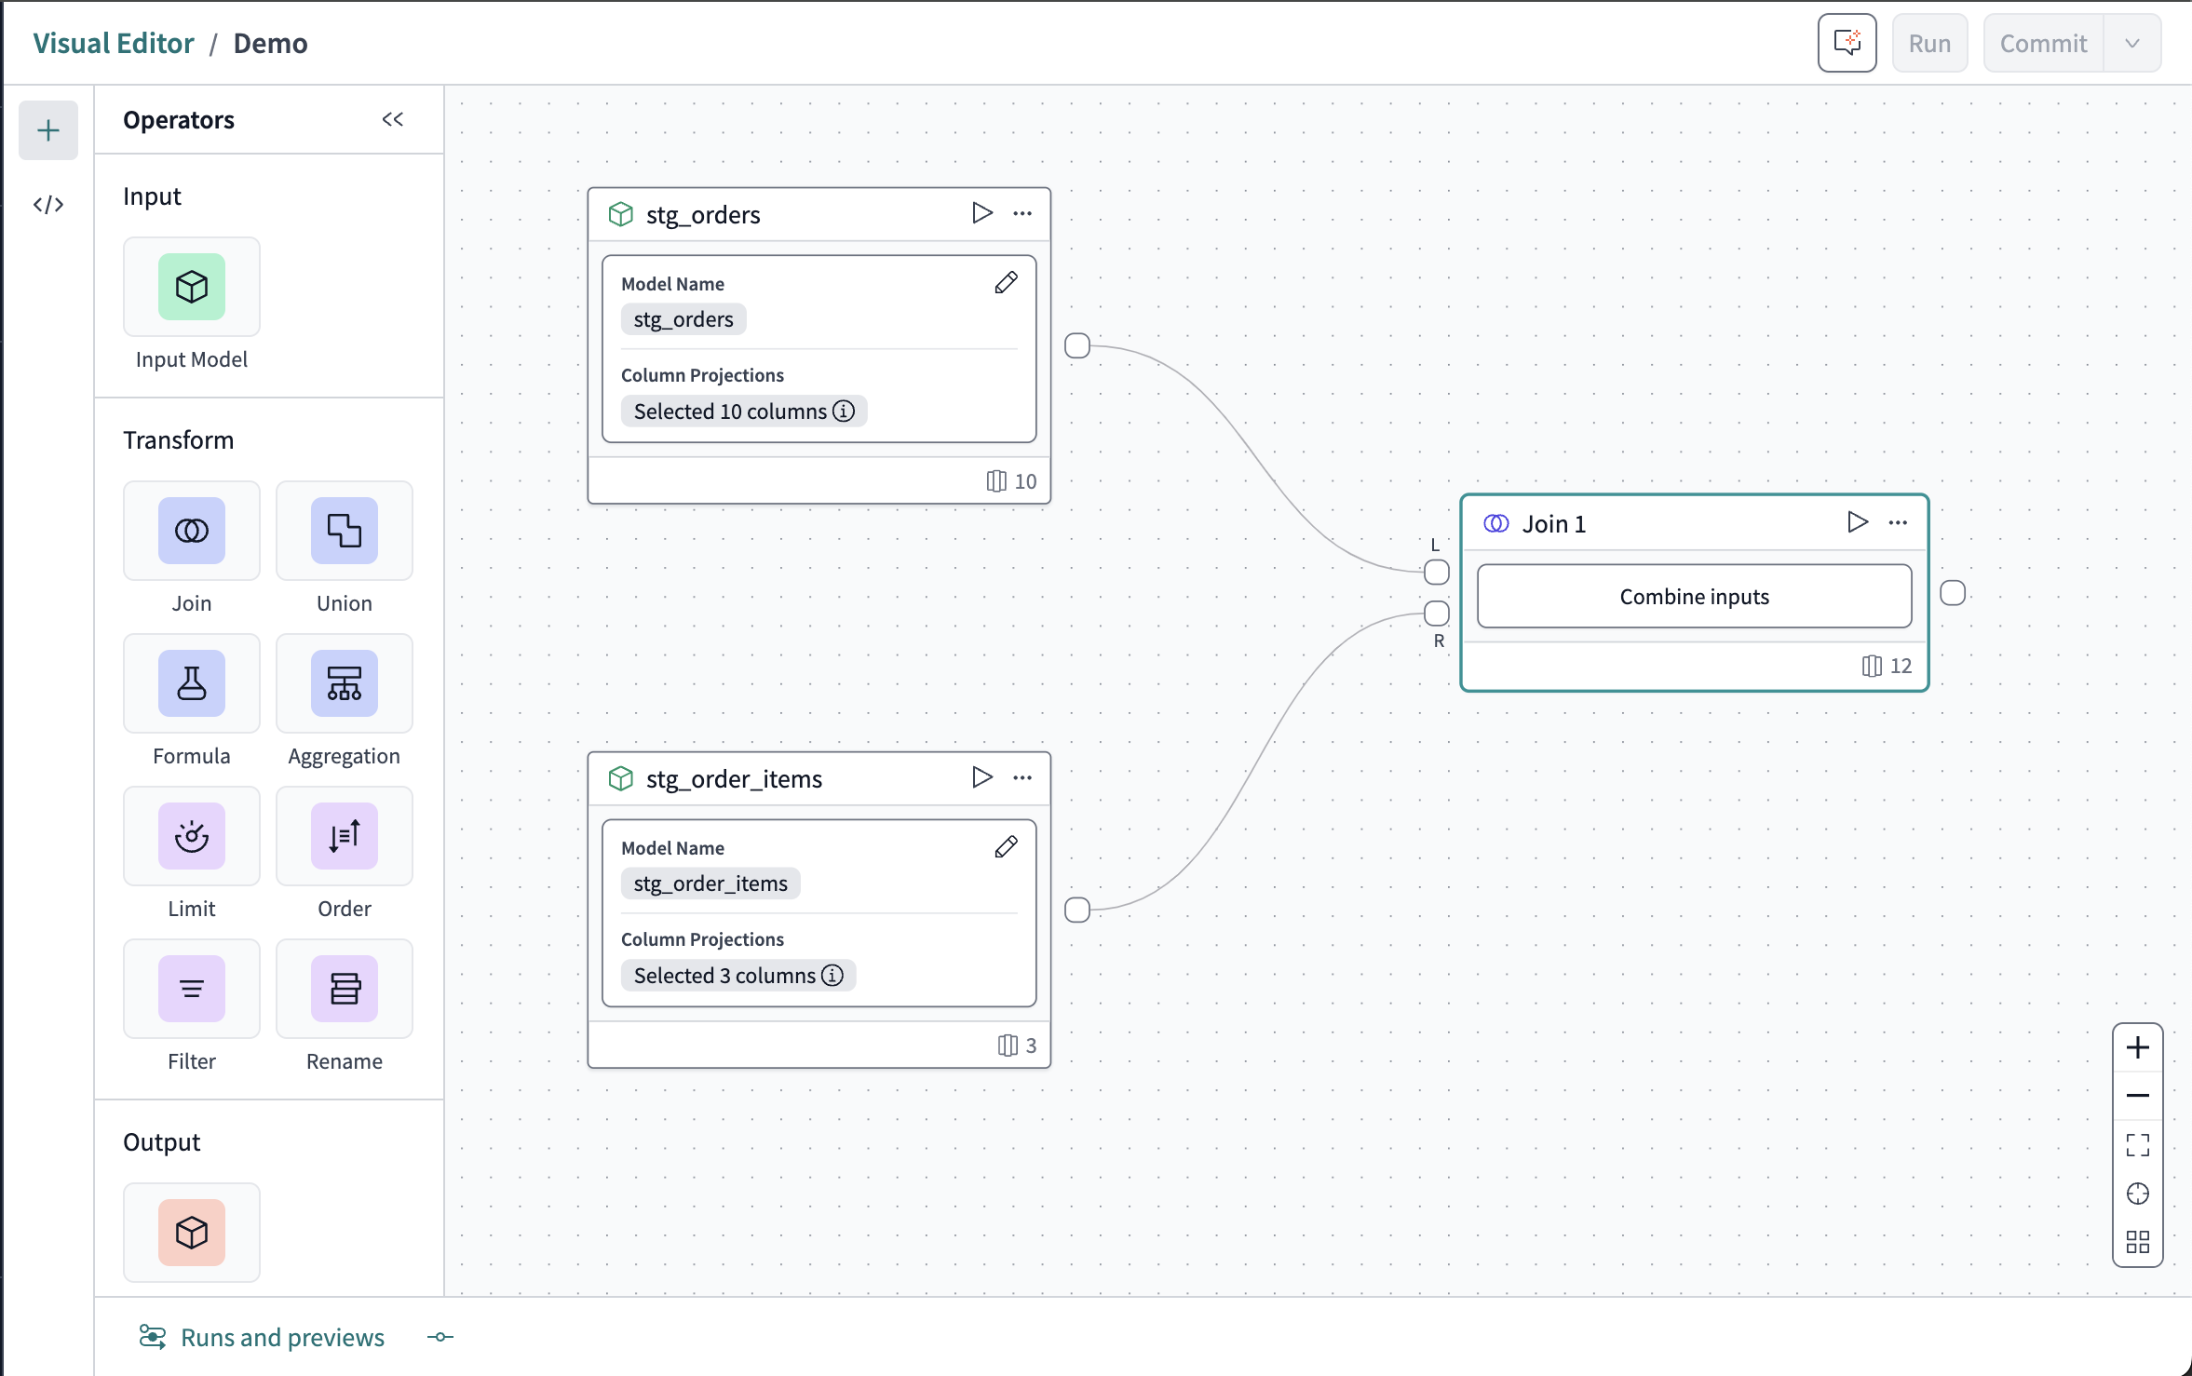The image size is (2192, 1376).
Task: Zoom in on the canvas
Action: (2137, 1048)
